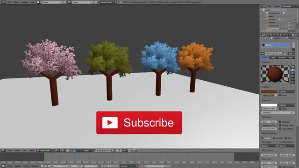Select World in the outliner
The image size is (299, 168).
[271, 16]
